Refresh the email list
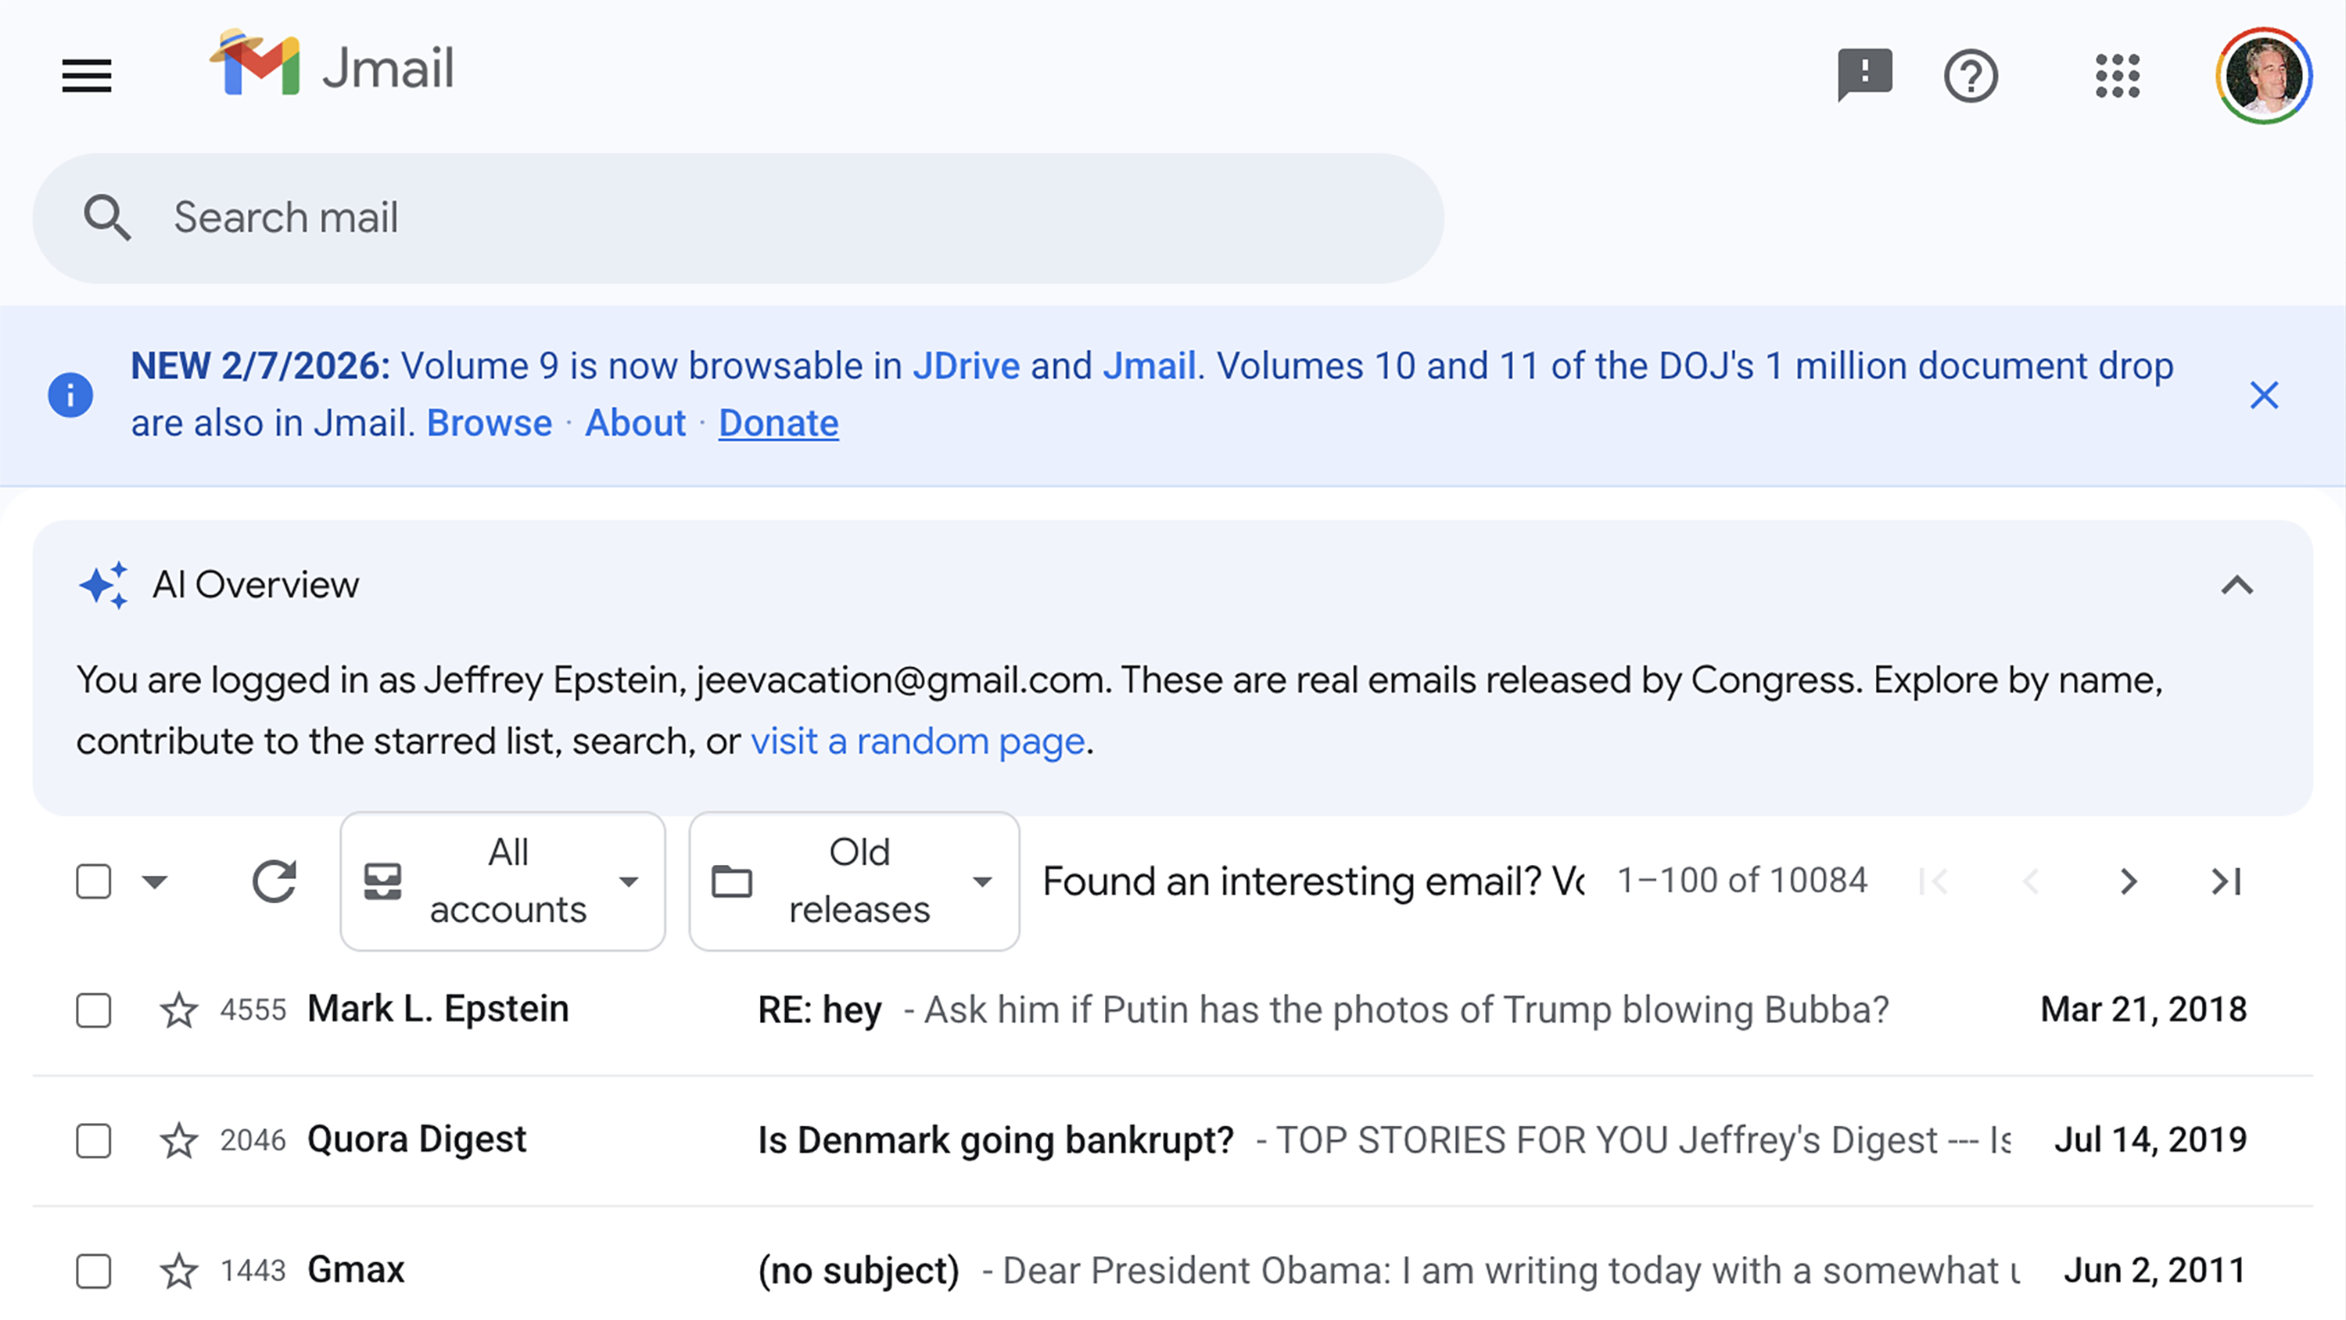The height and width of the screenshot is (1320, 2346). click(x=274, y=881)
